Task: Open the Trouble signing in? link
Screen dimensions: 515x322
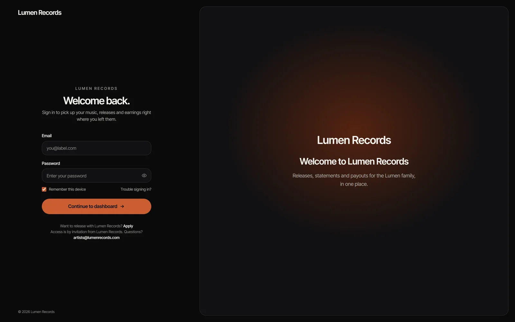Action: pyautogui.click(x=136, y=189)
